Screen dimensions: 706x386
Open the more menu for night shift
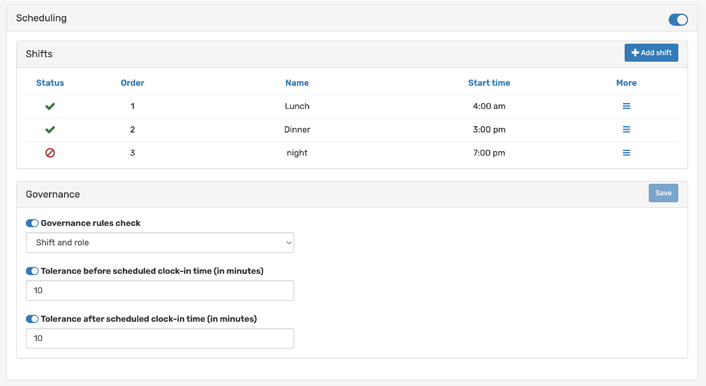pos(626,153)
